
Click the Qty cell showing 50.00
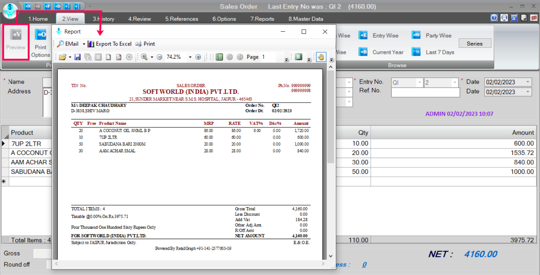(353, 172)
